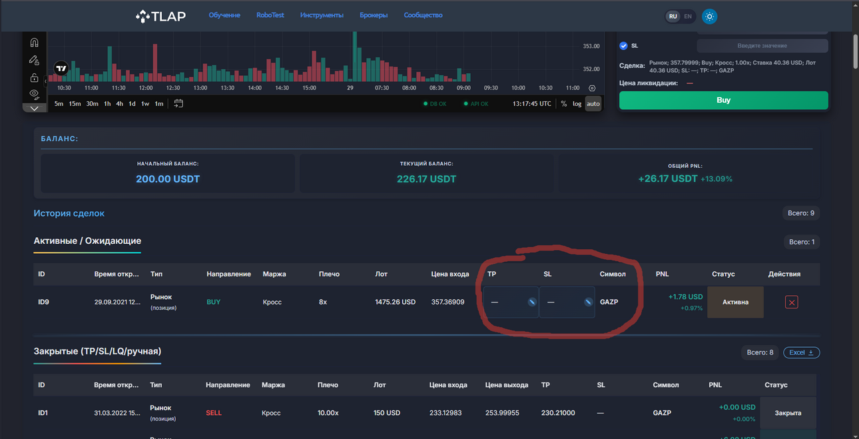The height and width of the screenshot is (439, 859).
Task: Select the 5m timeframe
Action: pos(59,103)
